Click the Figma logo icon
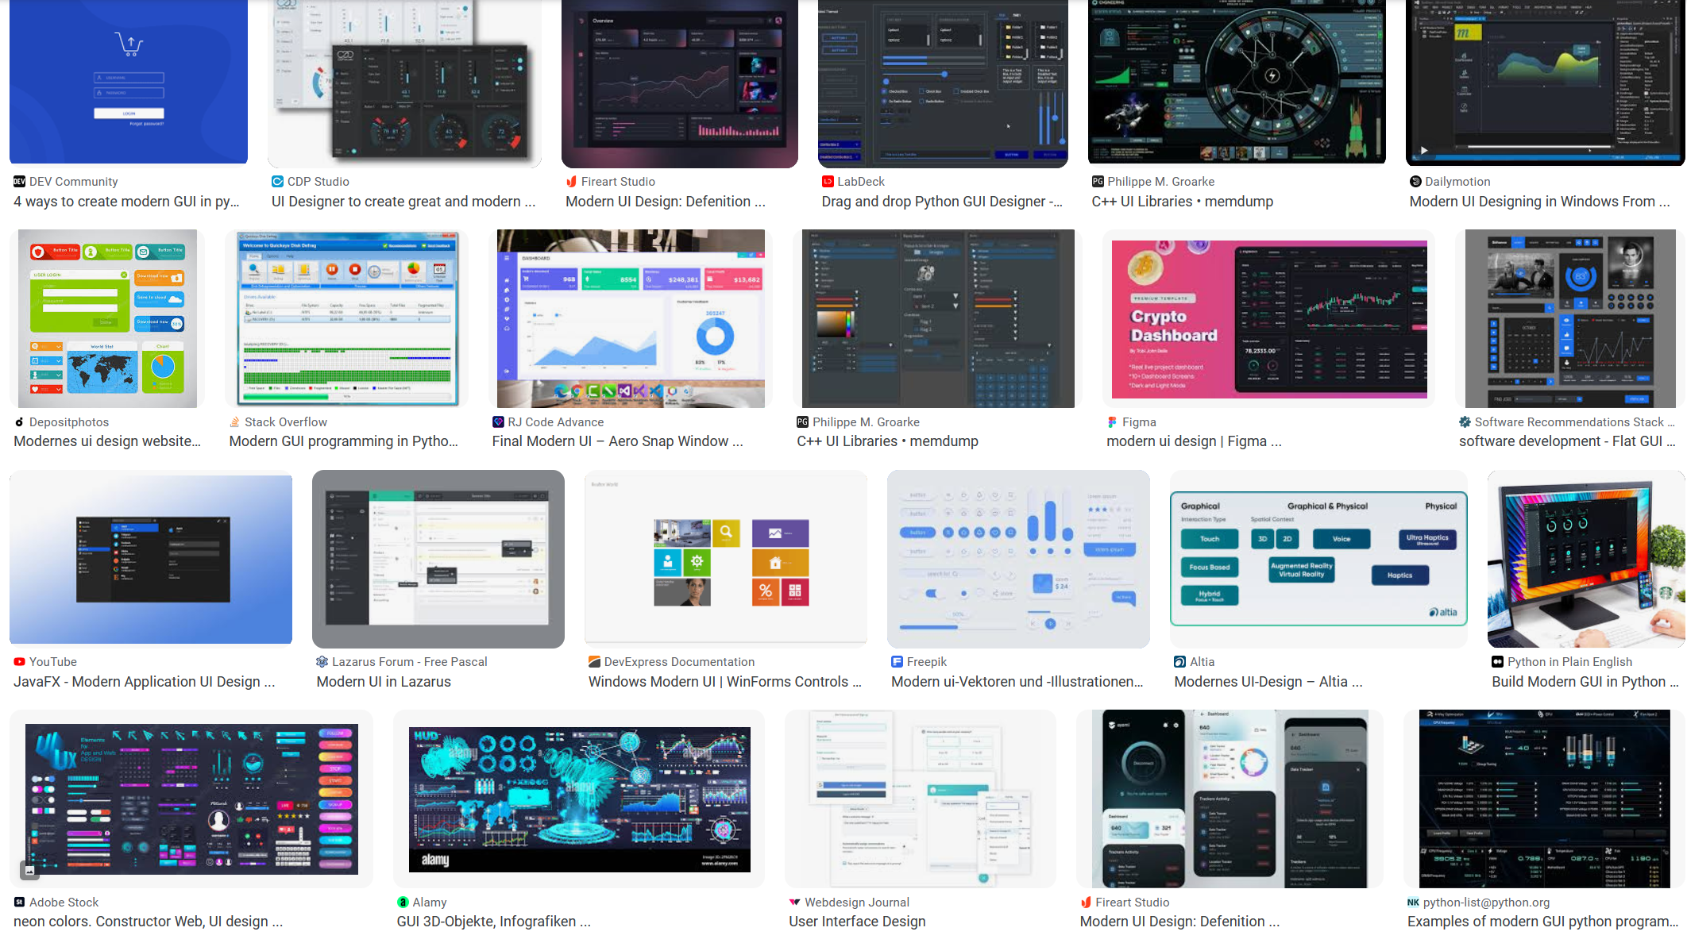This screenshot has height=943, width=1687. point(1113,422)
